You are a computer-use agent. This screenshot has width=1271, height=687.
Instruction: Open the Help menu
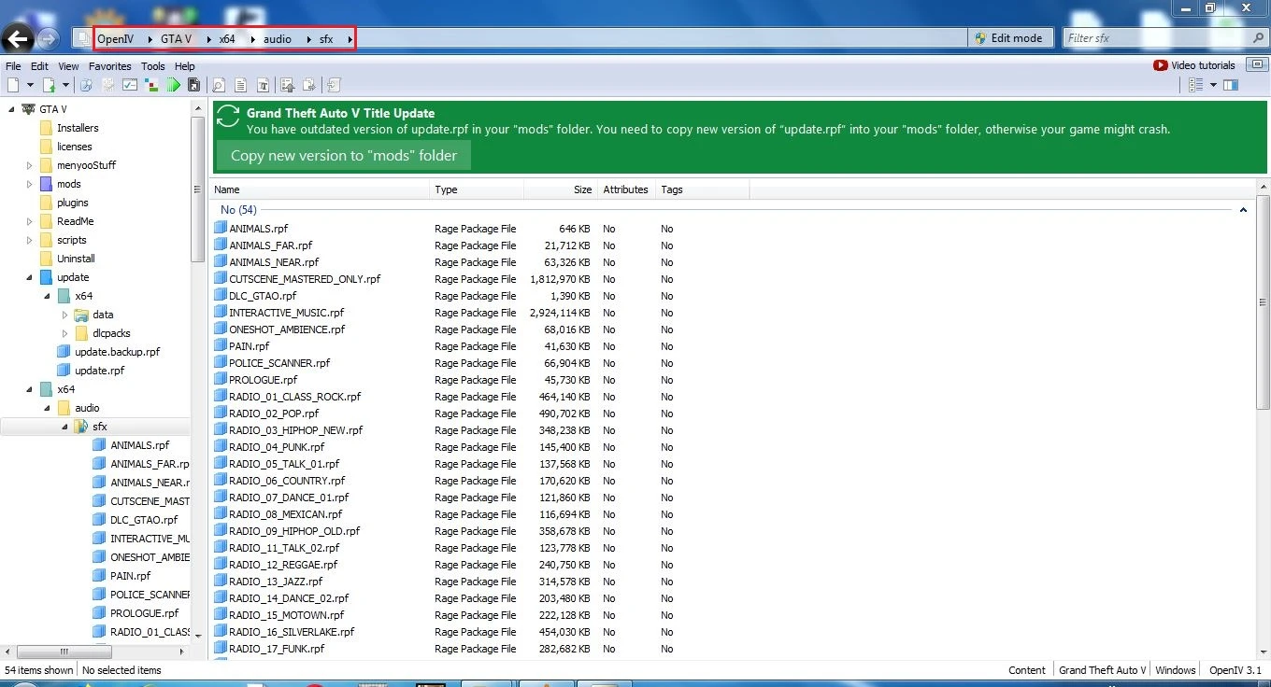point(185,66)
